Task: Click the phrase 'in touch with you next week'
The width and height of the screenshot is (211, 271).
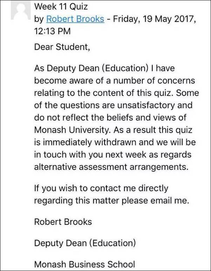Action: [95, 154]
